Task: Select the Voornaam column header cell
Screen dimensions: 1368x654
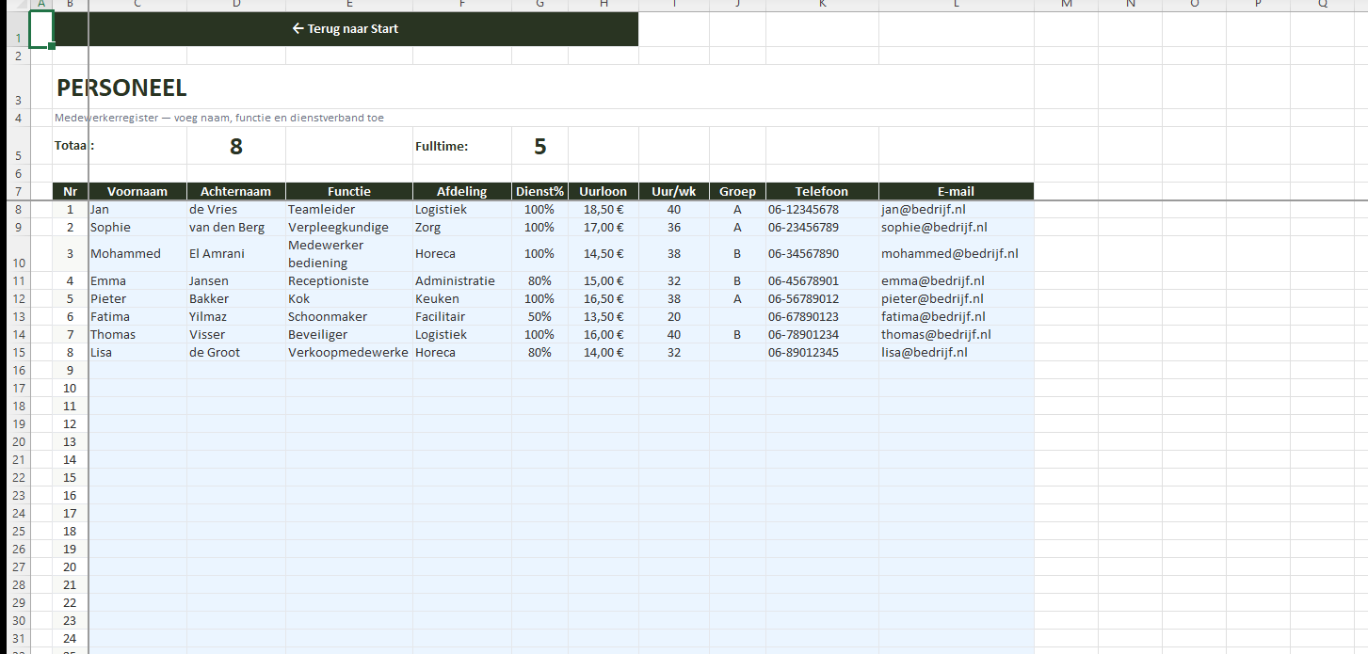Action: pyautogui.click(x=137, y=191)
